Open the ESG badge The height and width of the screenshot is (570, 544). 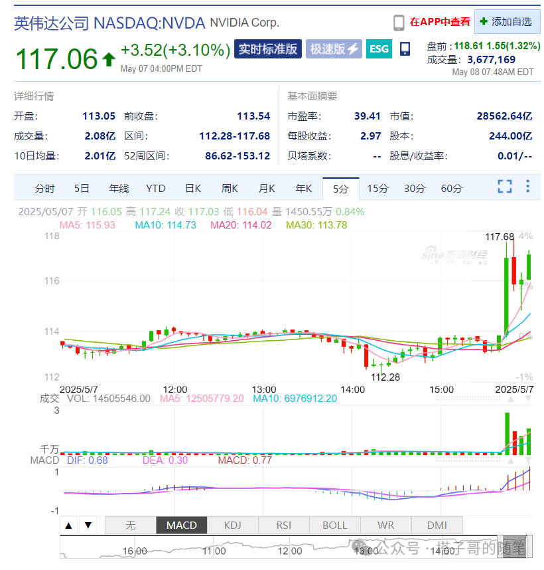point(379,48)
